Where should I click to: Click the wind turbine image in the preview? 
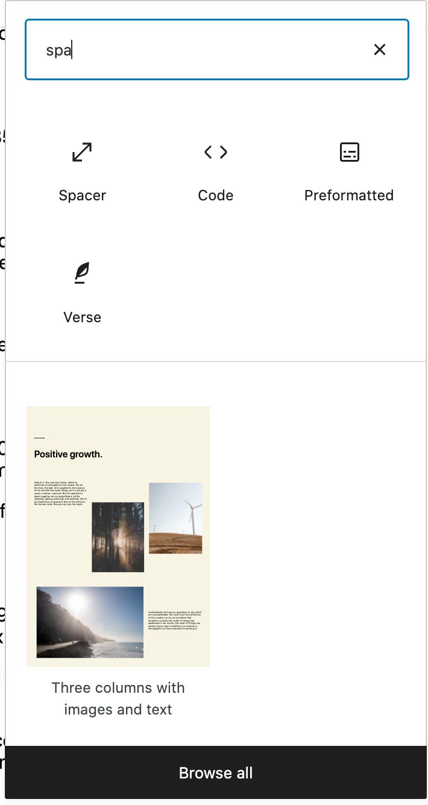[x=175, y=518]
